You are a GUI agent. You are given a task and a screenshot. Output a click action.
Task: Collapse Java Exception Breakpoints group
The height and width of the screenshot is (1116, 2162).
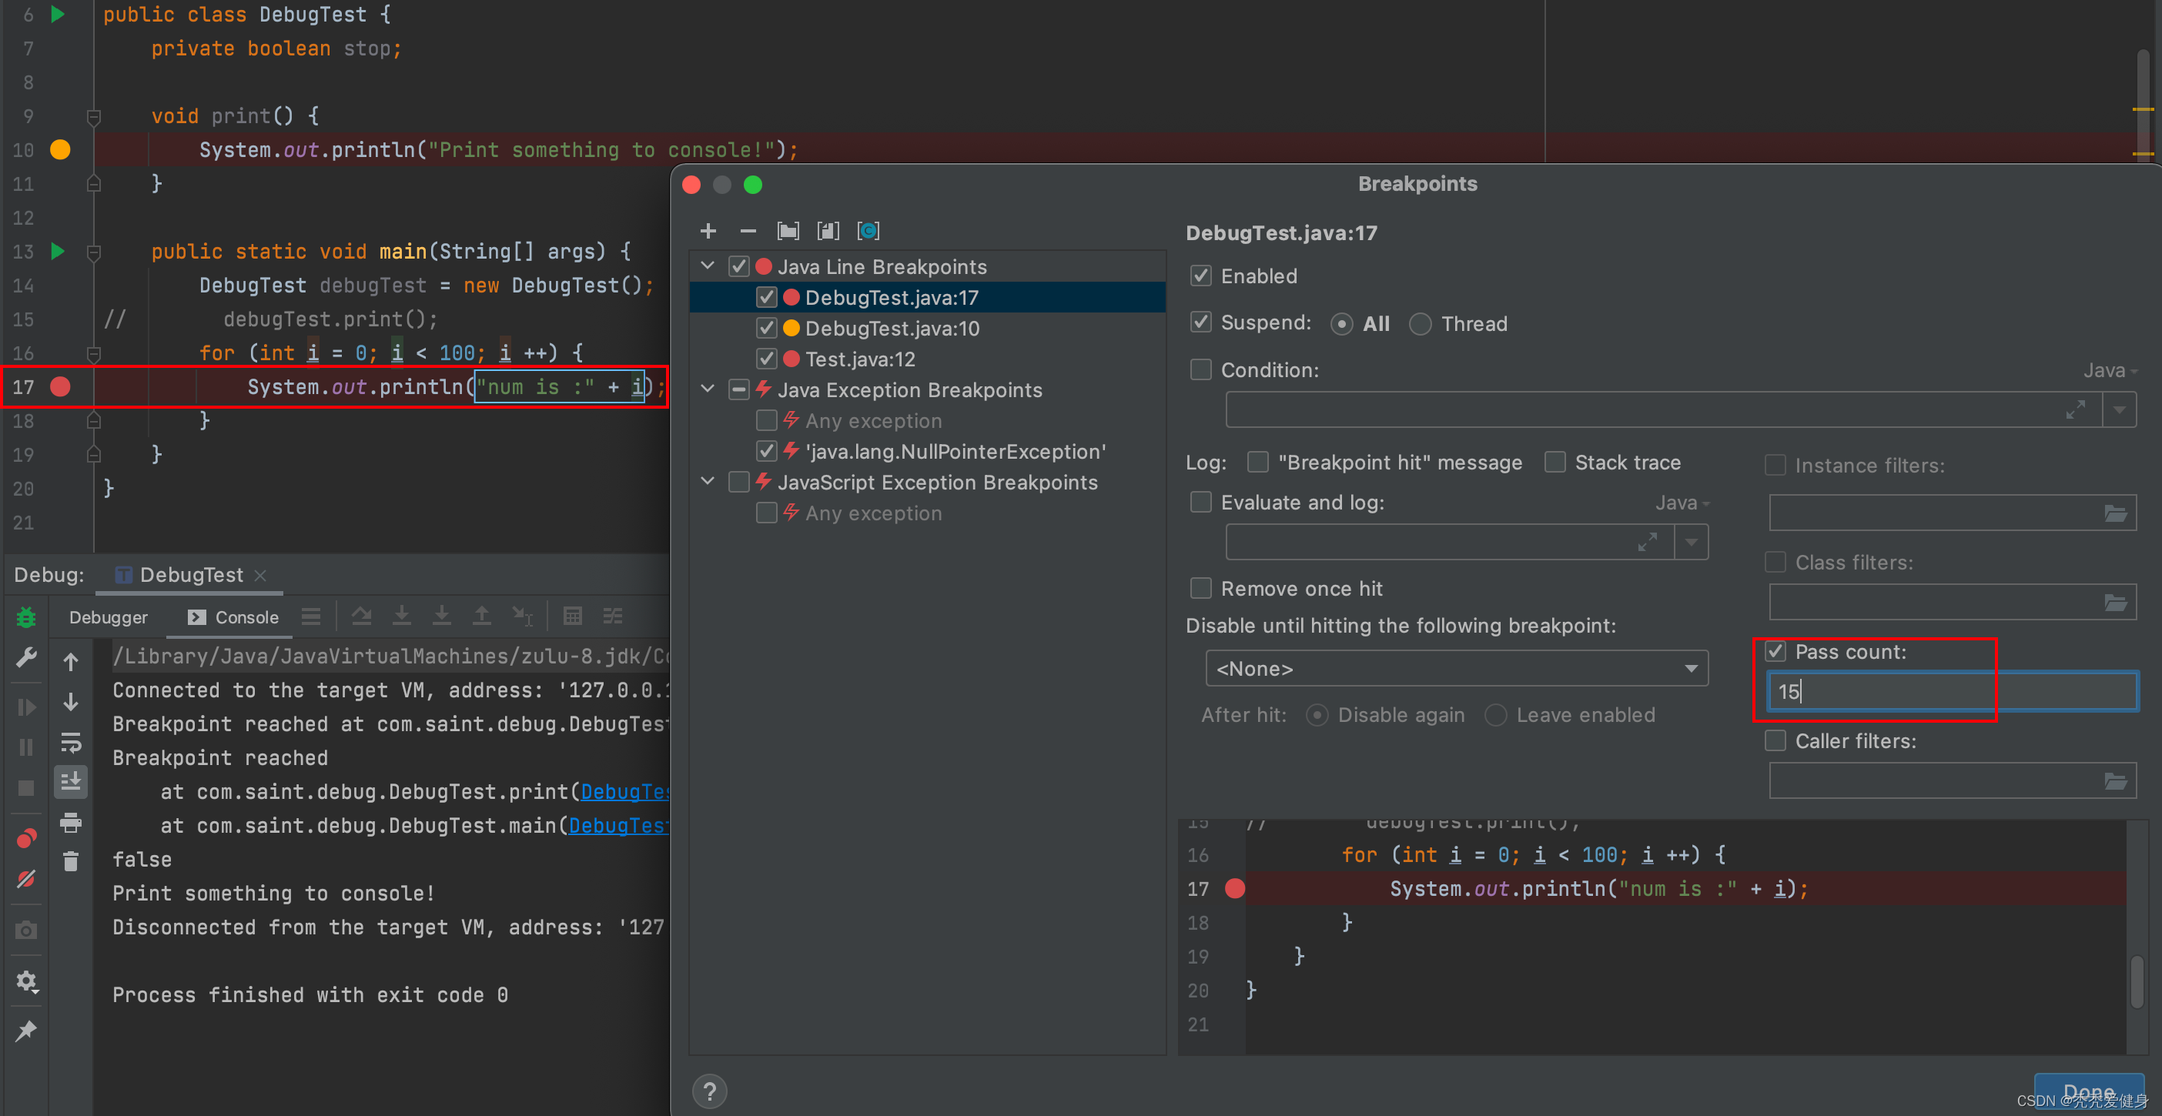pyautogui.click(x=708, y=389)
